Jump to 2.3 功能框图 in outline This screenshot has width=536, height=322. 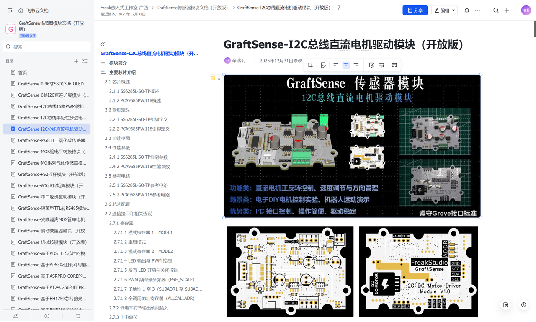click(x=117, y=138)
